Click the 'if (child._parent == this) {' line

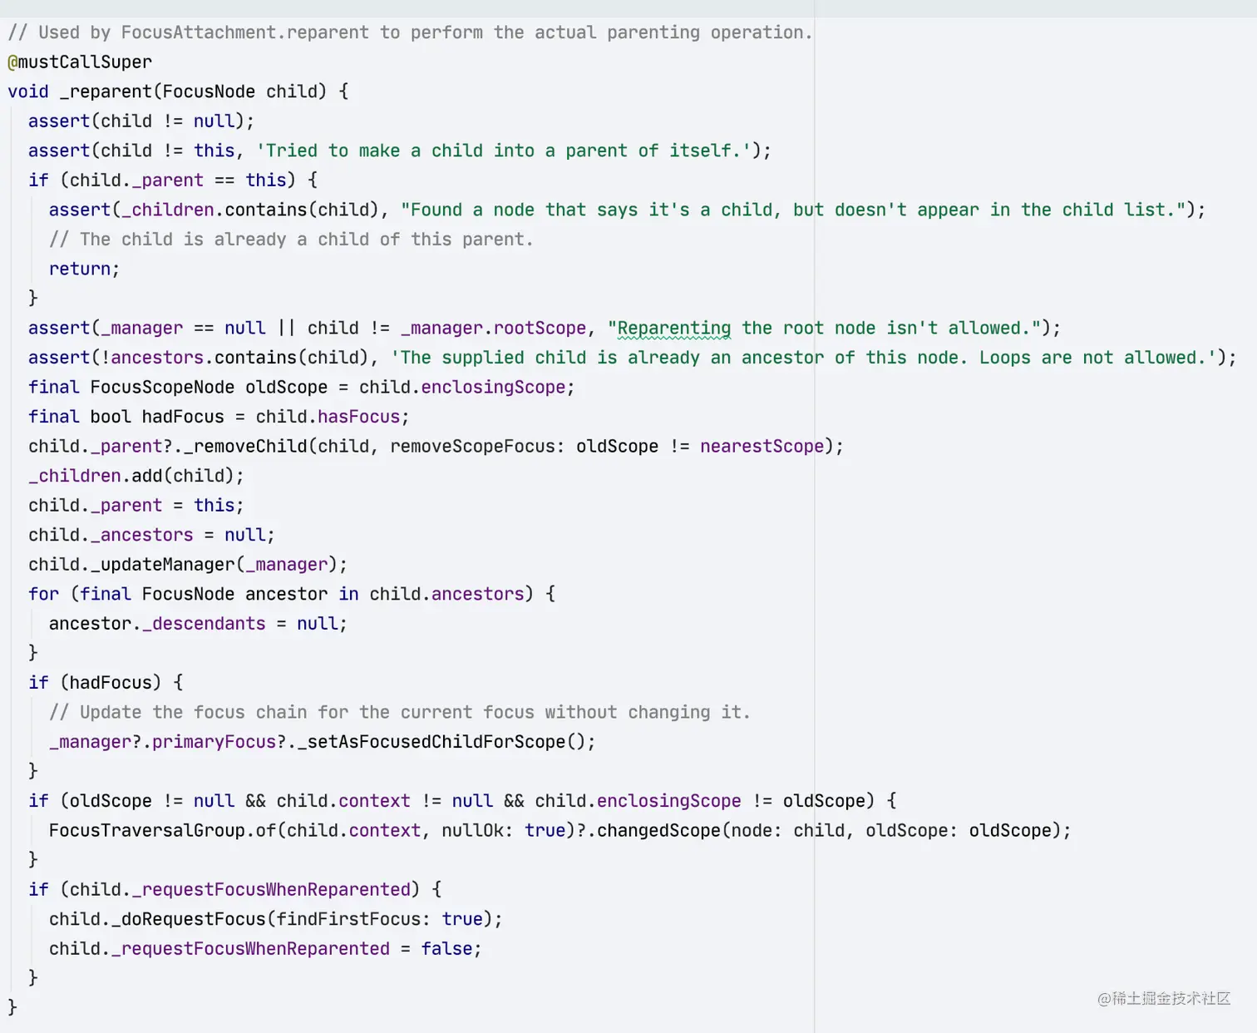click(x=173, y=180)
